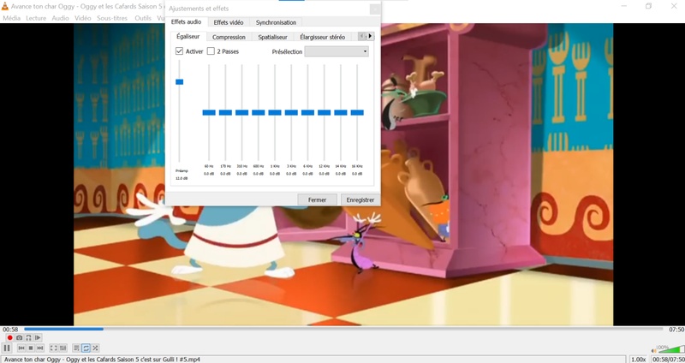The width and height of the screenshot is (685, 363).
Task: Click the VLC cone icon in title bar
Action: [4, 6]
